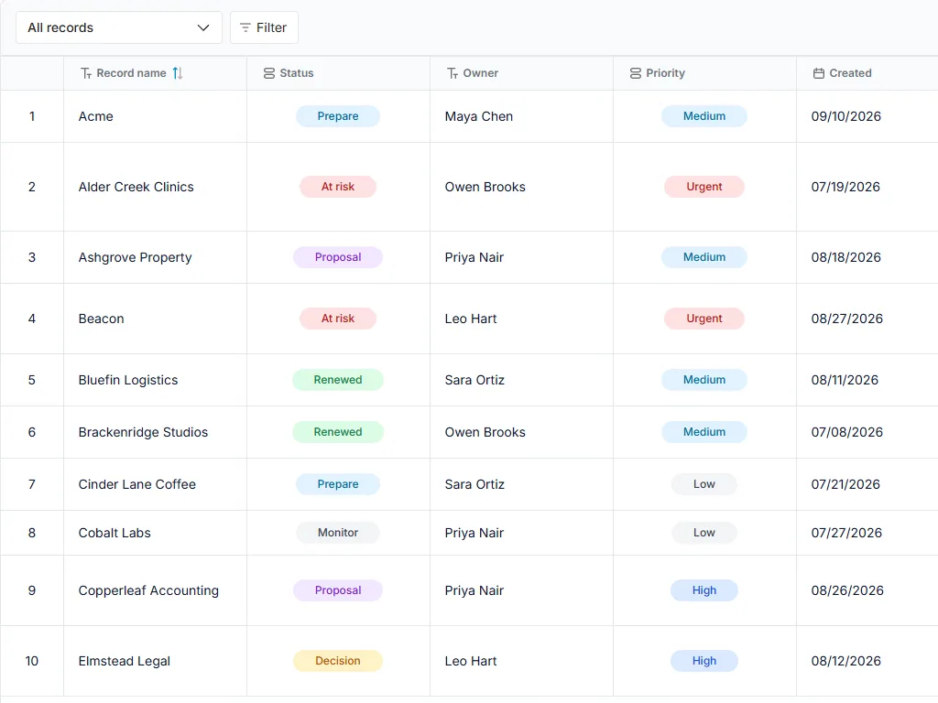Open the Cobalt Labs record
The height and width of the screenshot is (703, 938).
[x=115, y=533]
